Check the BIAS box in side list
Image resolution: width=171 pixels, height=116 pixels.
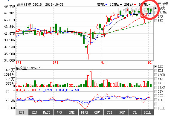point(156,87)
